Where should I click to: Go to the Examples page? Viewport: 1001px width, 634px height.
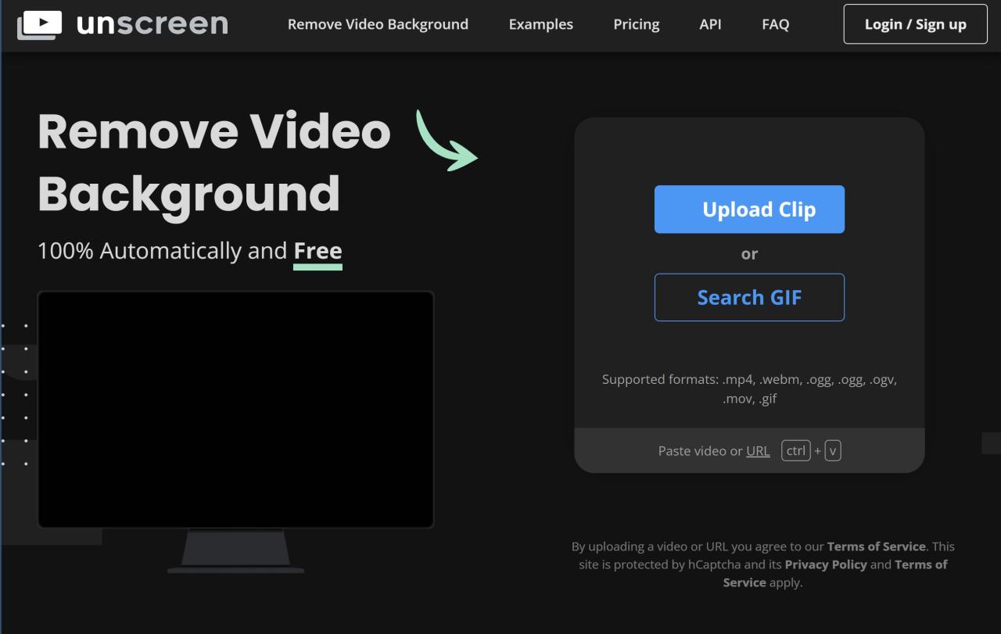(540, 24)
